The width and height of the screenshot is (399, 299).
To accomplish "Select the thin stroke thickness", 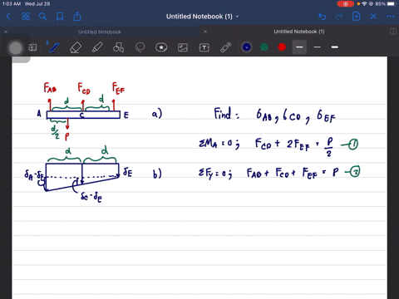I will click(318, 47).
